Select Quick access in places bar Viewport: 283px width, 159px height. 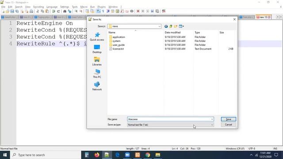97,37
